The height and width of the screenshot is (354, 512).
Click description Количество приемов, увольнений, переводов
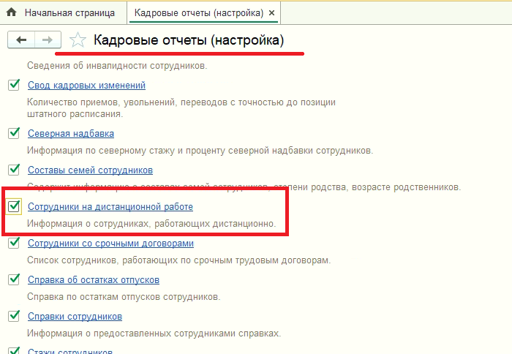point(181,108)
